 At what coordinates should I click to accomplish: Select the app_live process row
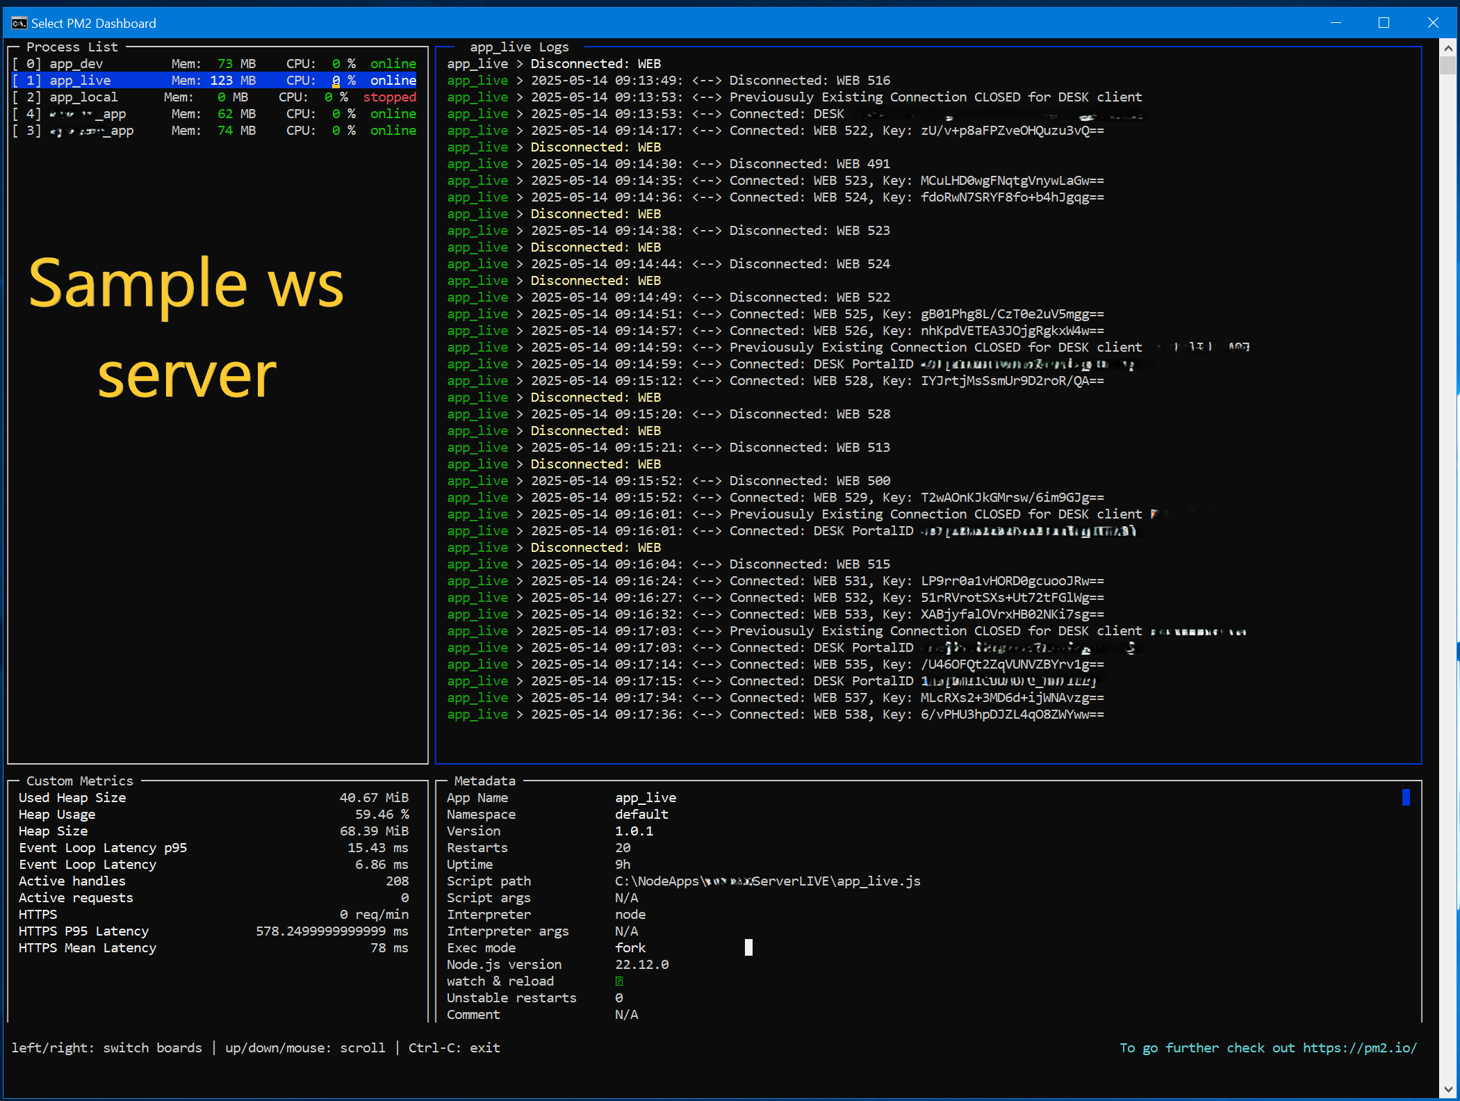point(214,81)
